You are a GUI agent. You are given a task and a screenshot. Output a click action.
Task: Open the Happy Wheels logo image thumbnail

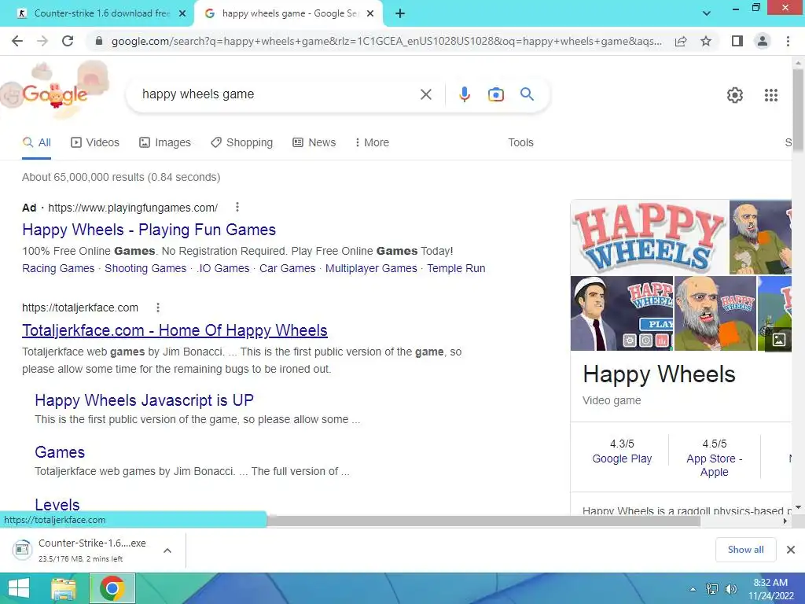pos(649,238)
